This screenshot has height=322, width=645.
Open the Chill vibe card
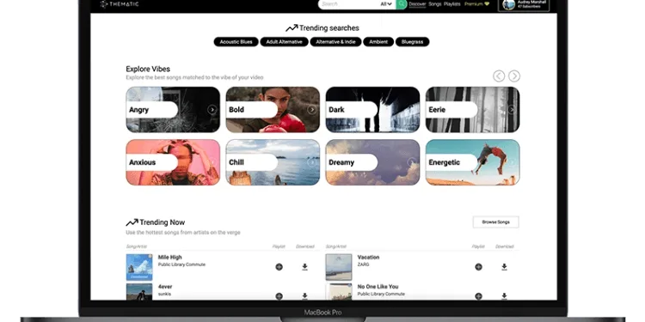pyautogui.click(x=273, y=162)
